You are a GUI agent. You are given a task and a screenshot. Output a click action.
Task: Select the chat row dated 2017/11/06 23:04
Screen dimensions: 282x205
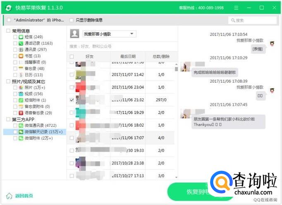121,87
